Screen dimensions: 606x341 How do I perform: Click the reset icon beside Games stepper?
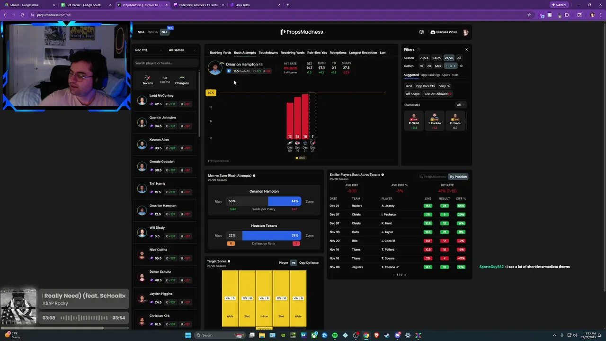tap(462, 66)
